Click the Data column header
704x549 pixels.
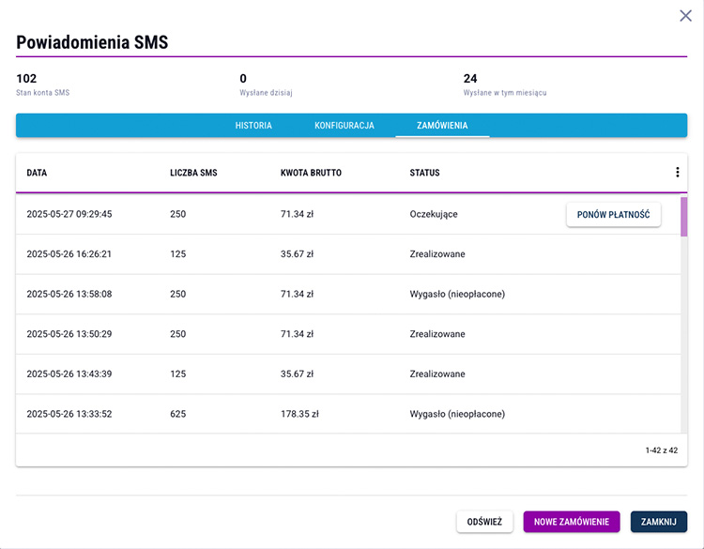(x=37, y=173)
